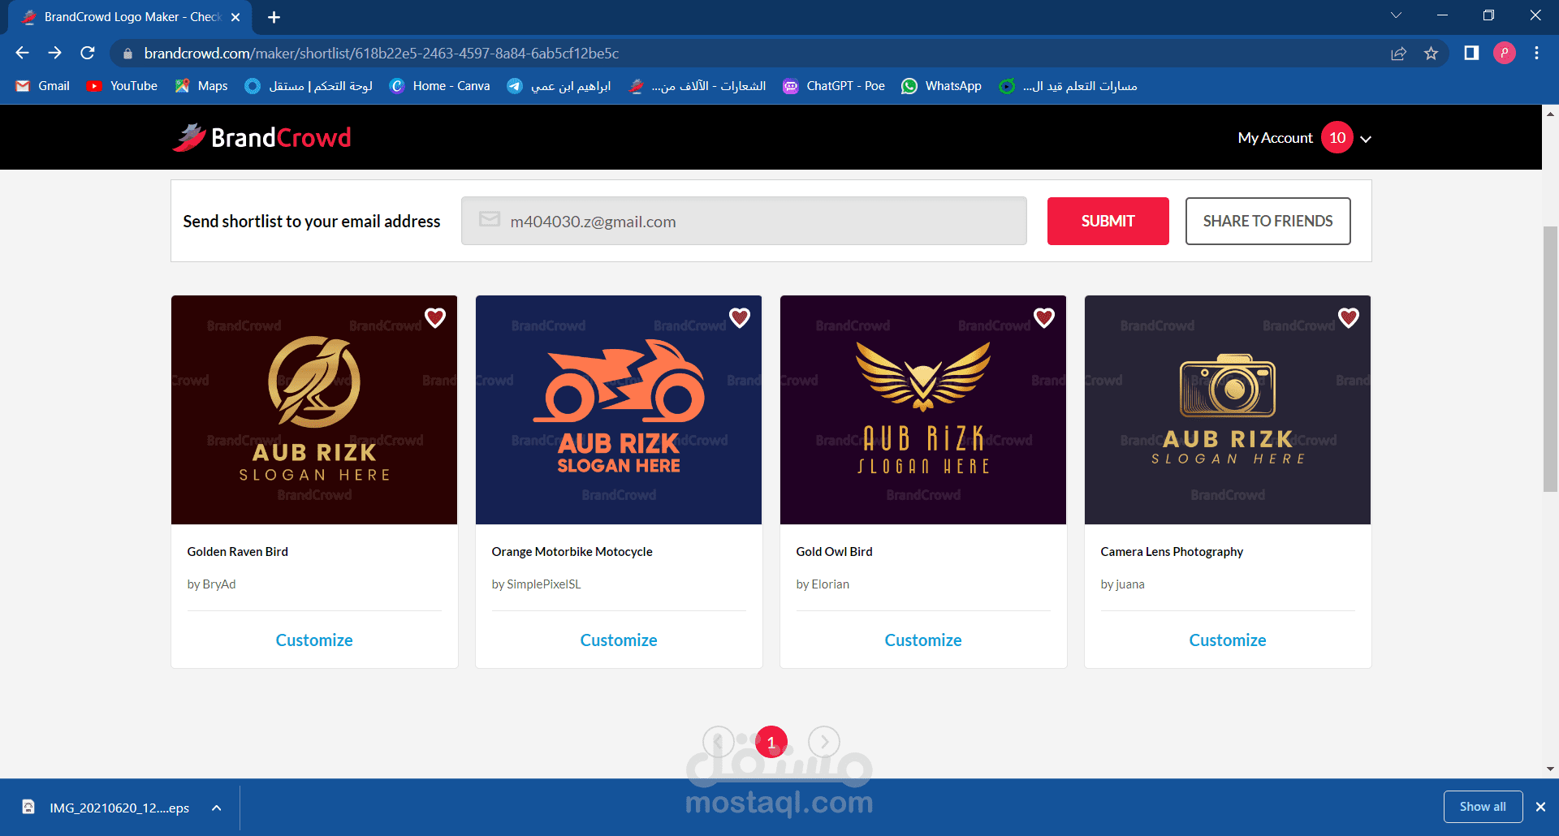Viewport: 1559px width, 836px height.
Task: Open the Orange Motorbike logo thumbnail
Action: point(619,410)
